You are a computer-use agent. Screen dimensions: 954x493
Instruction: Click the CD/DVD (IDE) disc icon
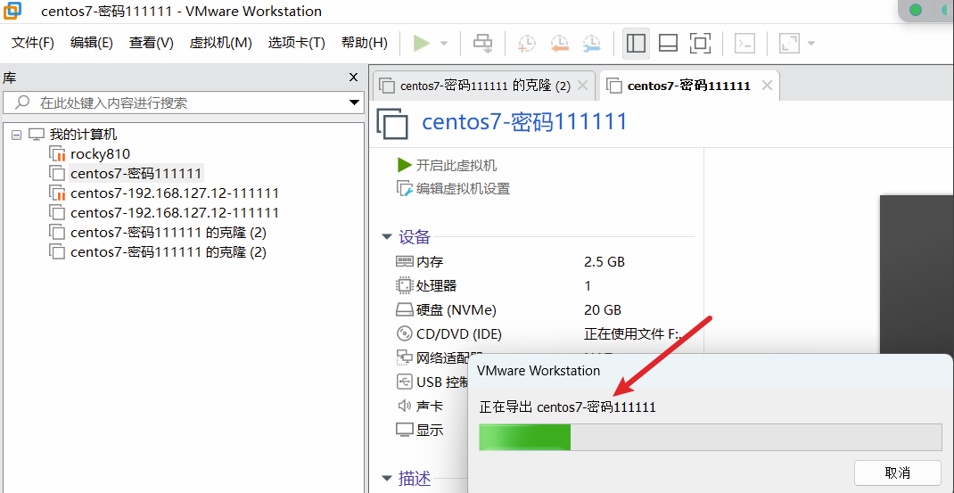pos(404,333)
